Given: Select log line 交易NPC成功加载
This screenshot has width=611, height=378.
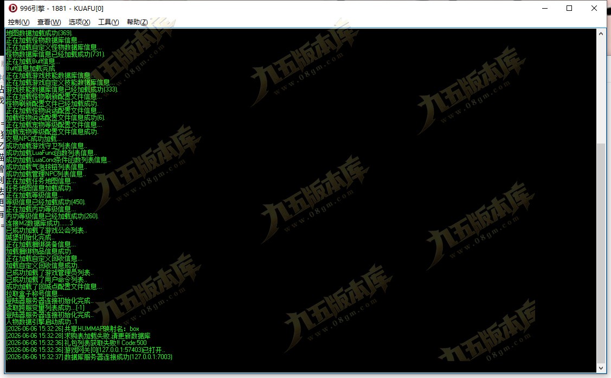Looking at the screenshot, I should pyautogui.click(x=34, y=139).
